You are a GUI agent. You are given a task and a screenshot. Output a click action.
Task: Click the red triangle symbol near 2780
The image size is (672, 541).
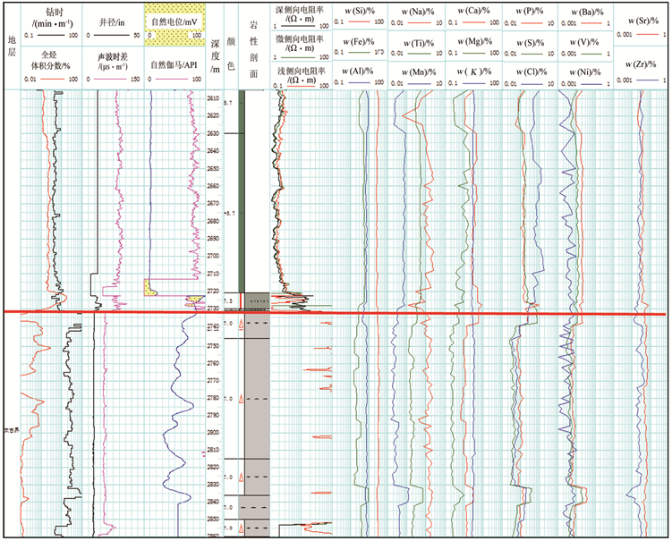tap(241, 398)
